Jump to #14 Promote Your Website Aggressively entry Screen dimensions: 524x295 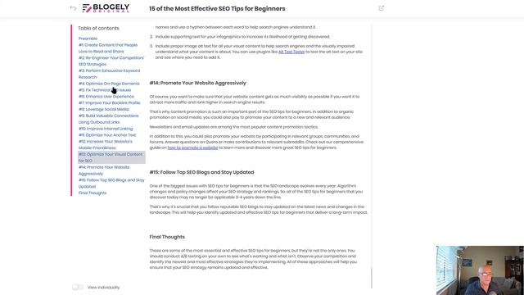(x=104, y=170)
